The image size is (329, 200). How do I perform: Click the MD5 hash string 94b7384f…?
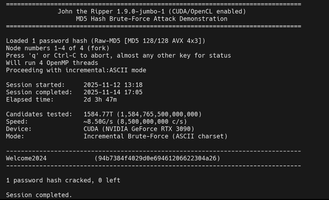(x=157, y=158)
